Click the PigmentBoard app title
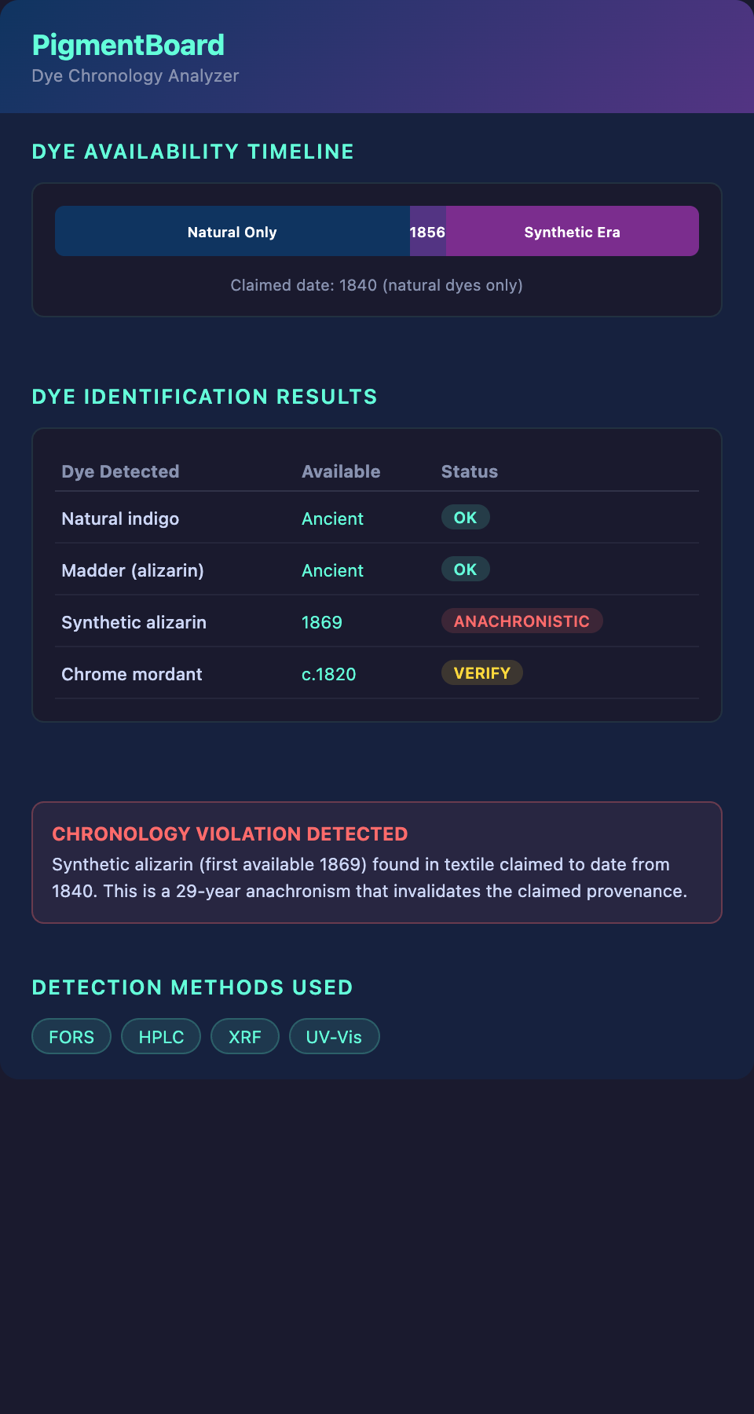This screenshot has height=1414, width=754. [128, 46]
